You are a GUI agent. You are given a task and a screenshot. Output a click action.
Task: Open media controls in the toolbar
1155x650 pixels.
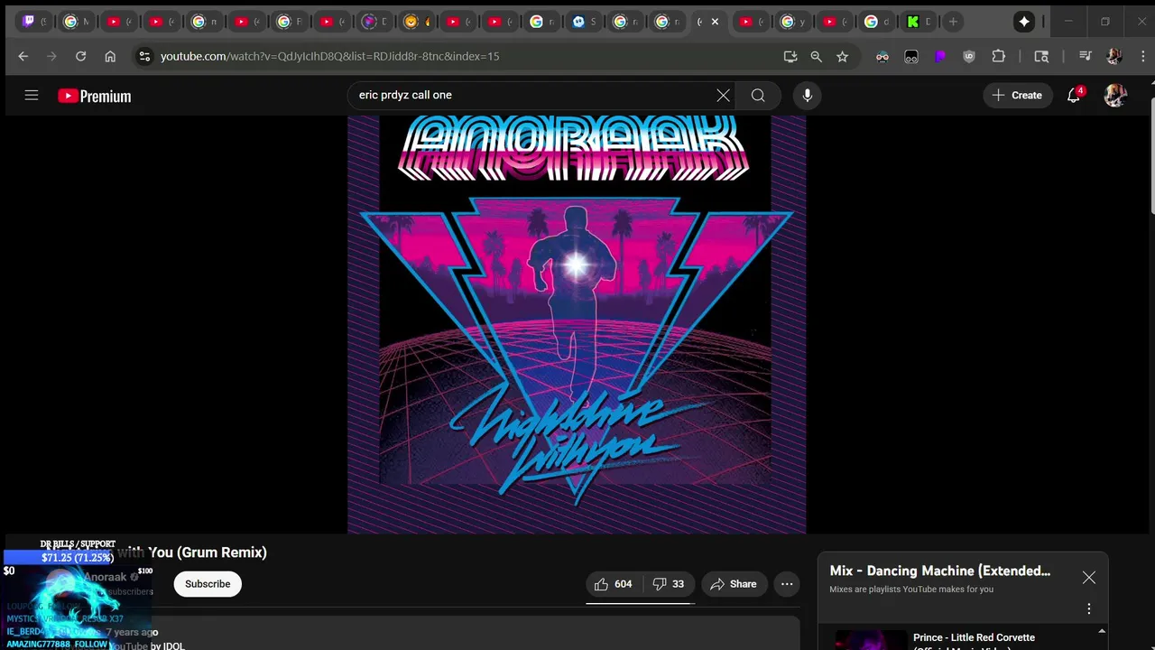click(1086, 56)
